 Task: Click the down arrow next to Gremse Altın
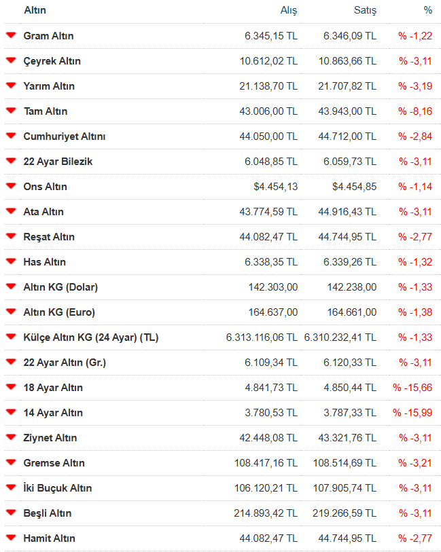[x=11, y=462]
